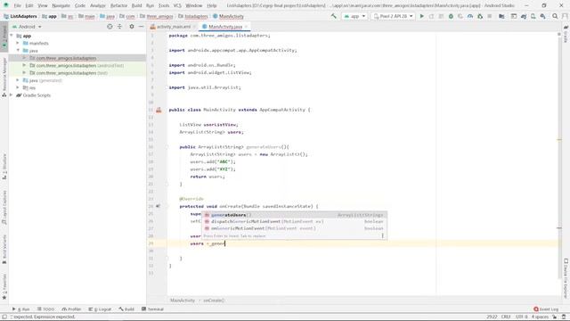570x321 pixels.
Task: Open the Resource Manager side tab
Action: [4, 77]
